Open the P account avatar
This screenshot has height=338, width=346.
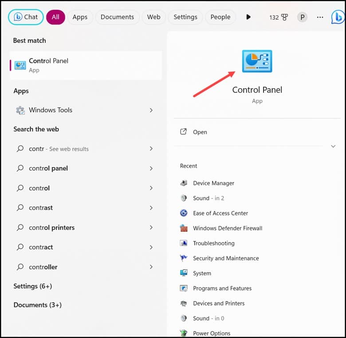click(303, 17)
